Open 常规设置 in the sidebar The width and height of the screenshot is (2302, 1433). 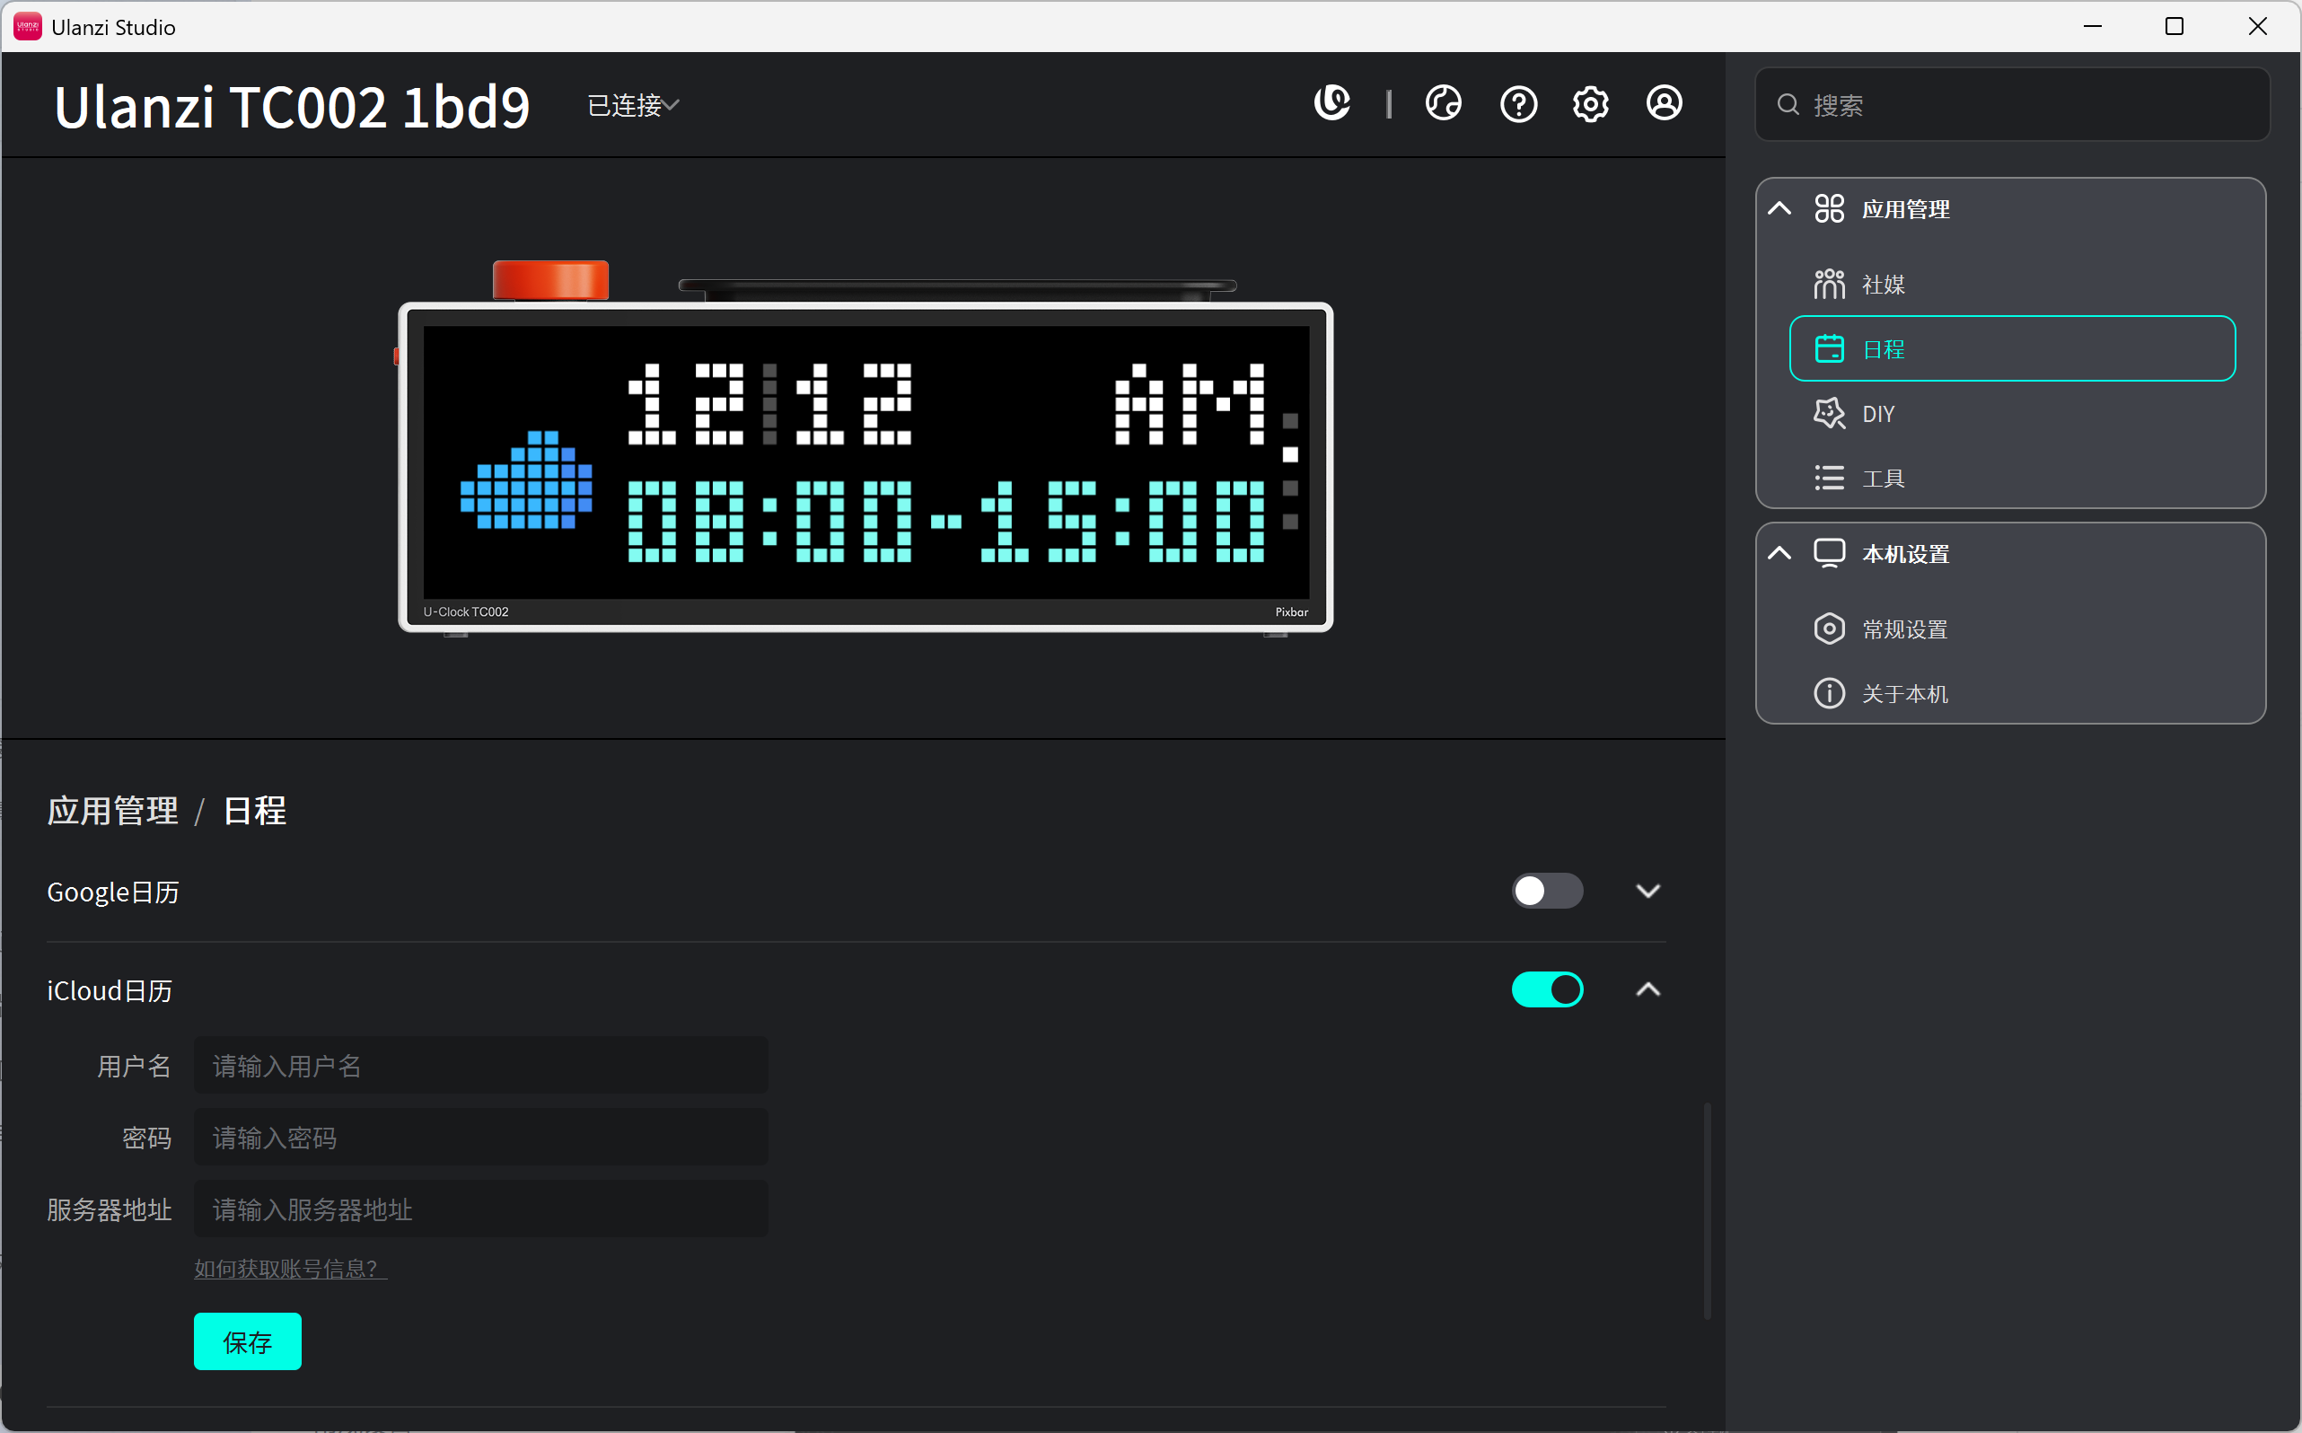point(2011,629)
